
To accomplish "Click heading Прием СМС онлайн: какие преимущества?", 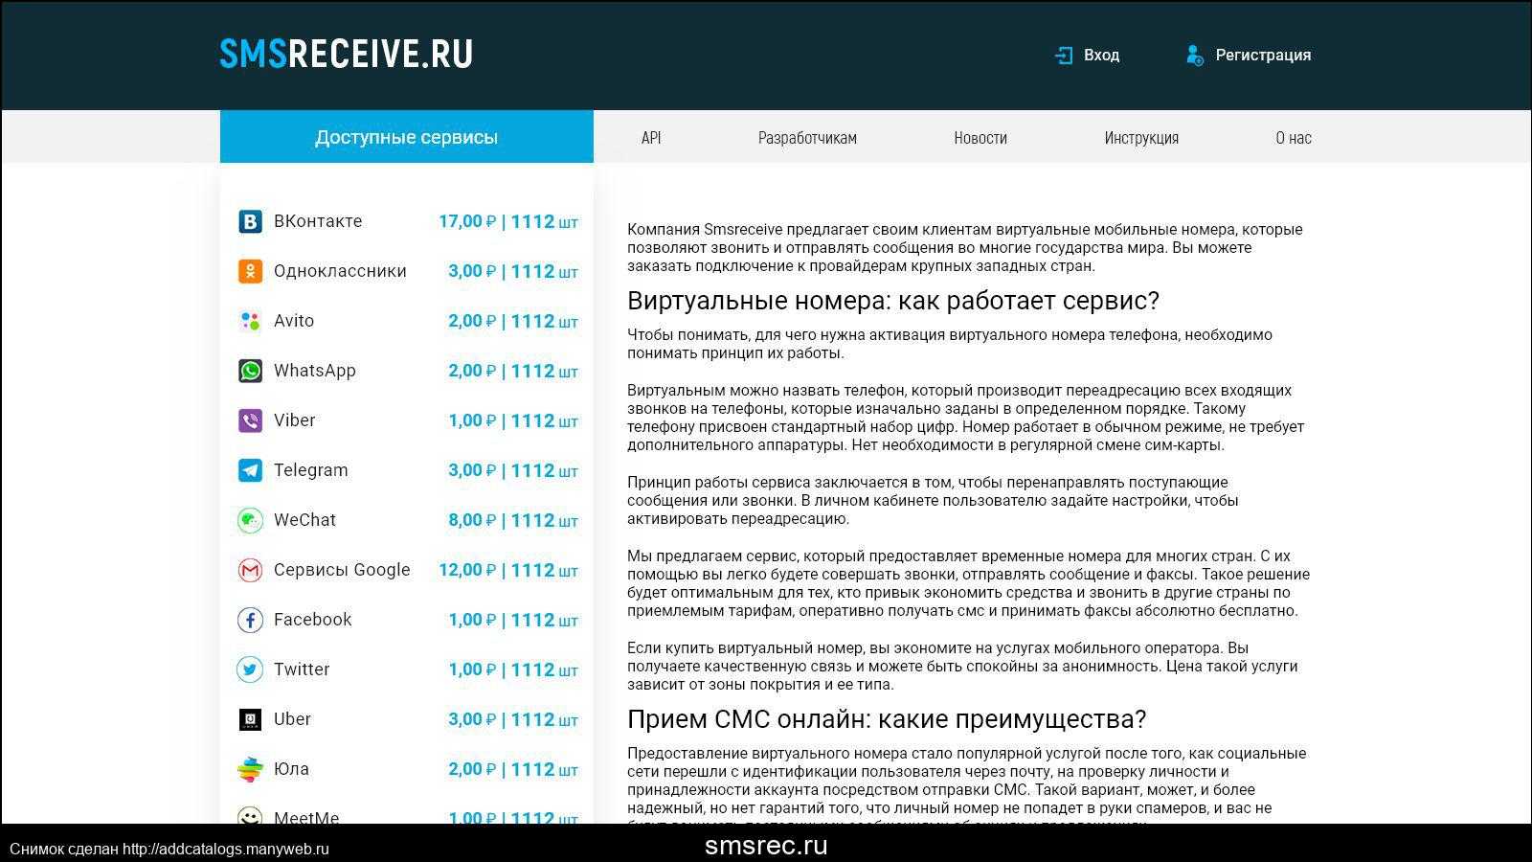I will coord(887,719).
